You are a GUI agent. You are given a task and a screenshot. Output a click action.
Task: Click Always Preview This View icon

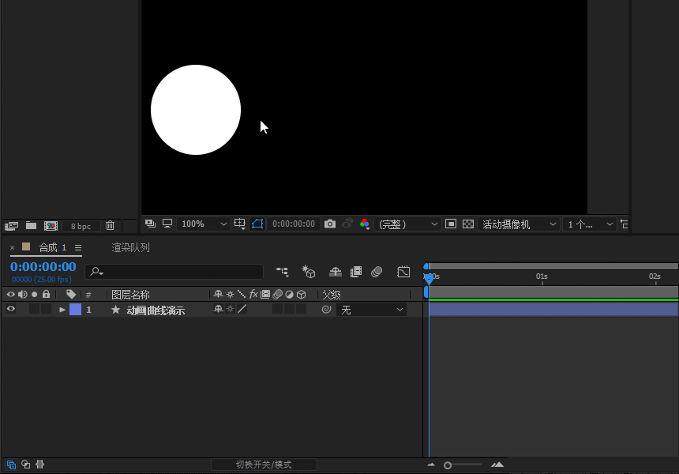click(150, 224)
